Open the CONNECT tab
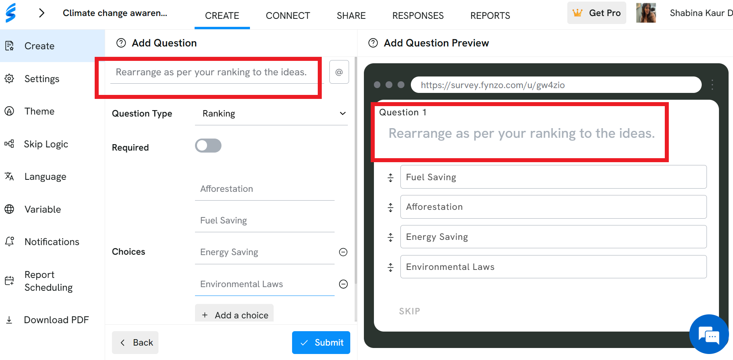The width and height of the screenshot is (733, 360). pyautogui.click(x=288, y=16)
